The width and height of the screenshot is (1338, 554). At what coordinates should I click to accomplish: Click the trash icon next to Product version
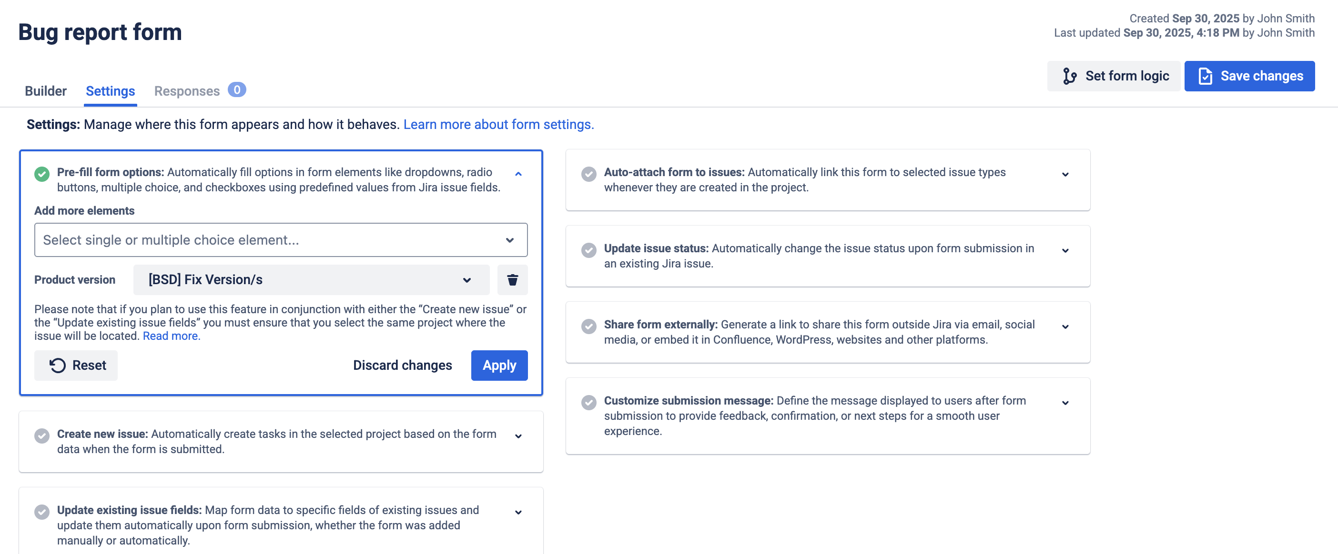(x=512, y=280)
